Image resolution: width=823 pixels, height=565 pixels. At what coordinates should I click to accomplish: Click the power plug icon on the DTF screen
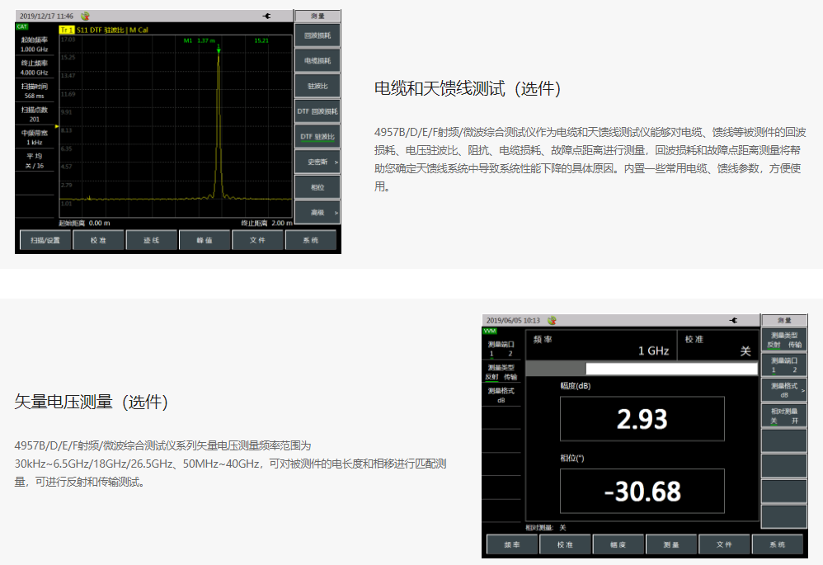266,16
